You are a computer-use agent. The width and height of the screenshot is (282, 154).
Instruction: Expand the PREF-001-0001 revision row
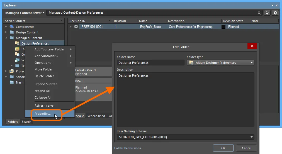click(x=71, y=27)
